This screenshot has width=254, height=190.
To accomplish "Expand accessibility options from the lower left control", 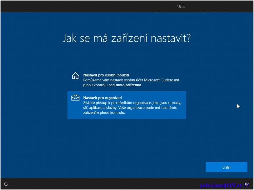I will coord(6,184).
